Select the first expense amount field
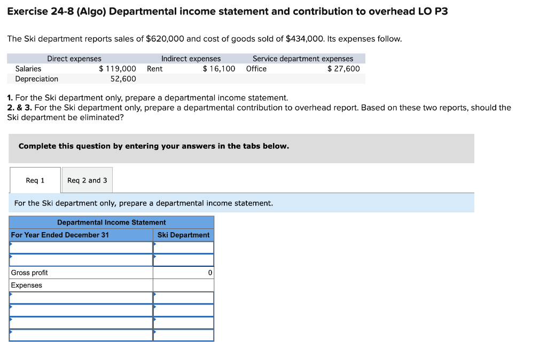 tap(184, 298)
